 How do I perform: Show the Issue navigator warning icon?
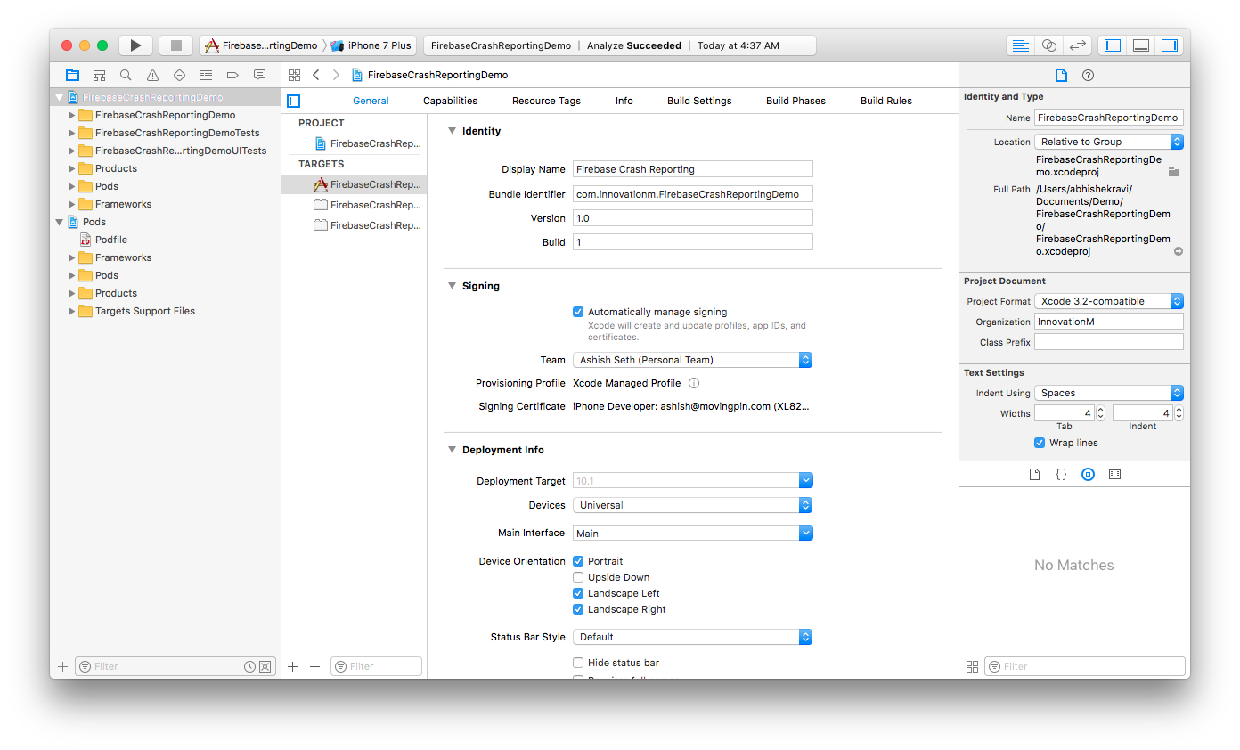pos(152,76)
